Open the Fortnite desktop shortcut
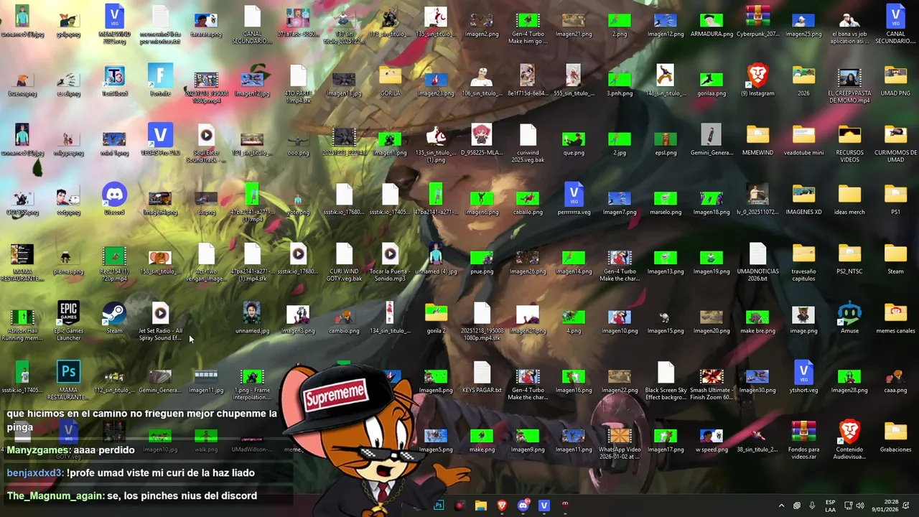 click(x=160, y=80)
